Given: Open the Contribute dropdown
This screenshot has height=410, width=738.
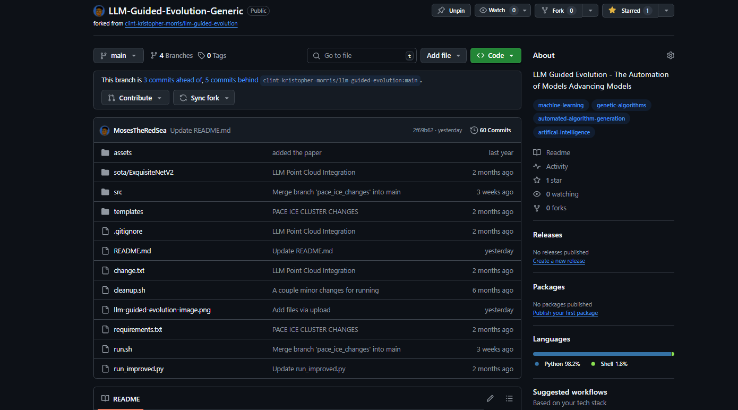Looking at the screenshot, I should (x=135, y=98).
